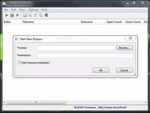The height and width of the screenshot is (113, 150).
Task: Click the Copy selected items toolbar icon
Action: 30,15
